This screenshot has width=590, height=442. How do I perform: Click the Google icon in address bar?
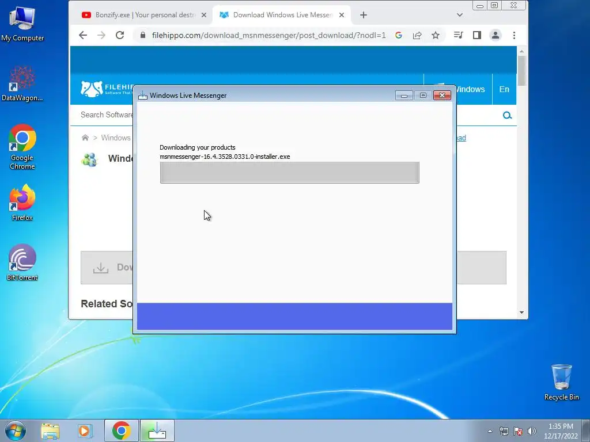point(399,35)
